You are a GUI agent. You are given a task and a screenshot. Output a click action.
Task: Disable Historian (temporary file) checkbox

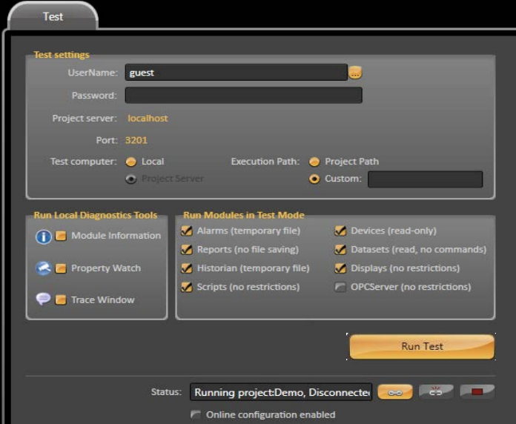[x=187, y=268]
